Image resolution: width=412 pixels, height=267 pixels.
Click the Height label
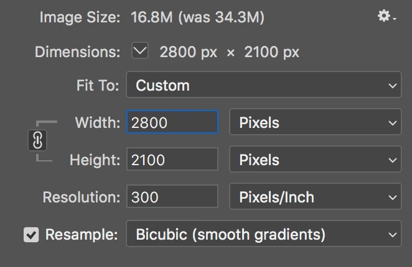tap(95, 160)
